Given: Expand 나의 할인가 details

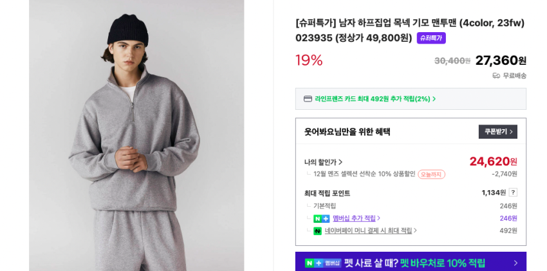Looking at the screenshot, I should tap(324, 162).
